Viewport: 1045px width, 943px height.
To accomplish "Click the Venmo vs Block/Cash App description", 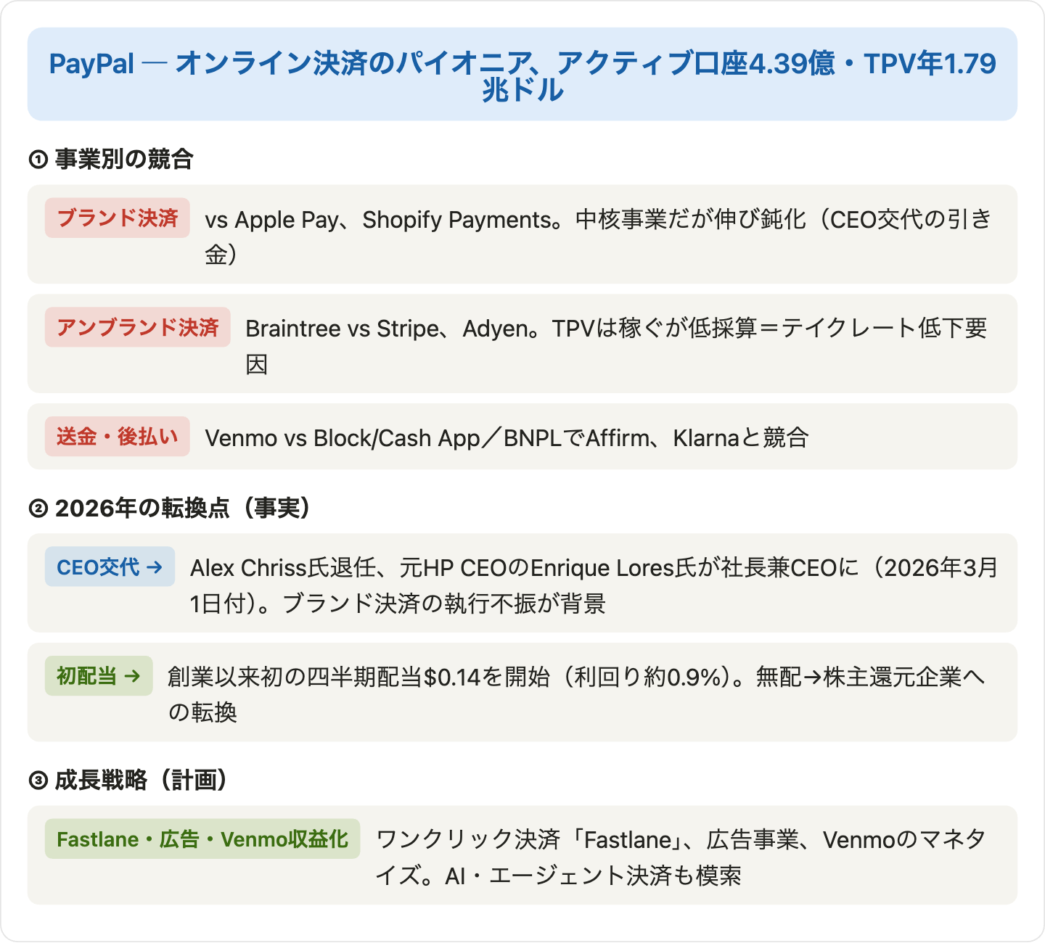I will [x=507, y=437].
